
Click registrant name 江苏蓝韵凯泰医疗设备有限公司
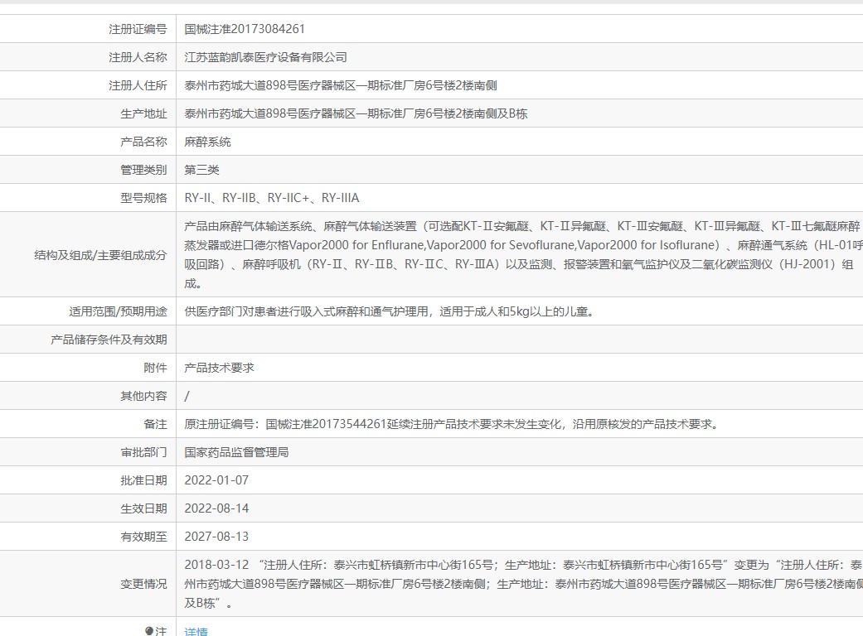[265, 57]
